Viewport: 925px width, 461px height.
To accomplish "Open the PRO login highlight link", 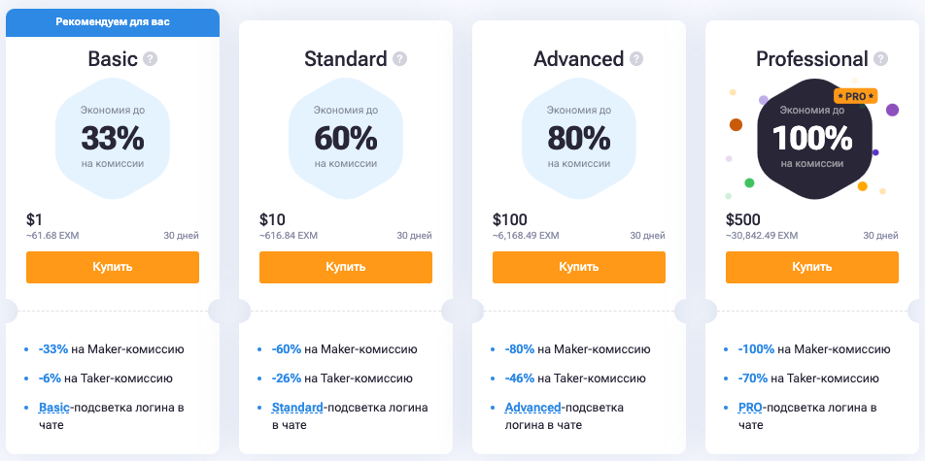I will [750, 408].
